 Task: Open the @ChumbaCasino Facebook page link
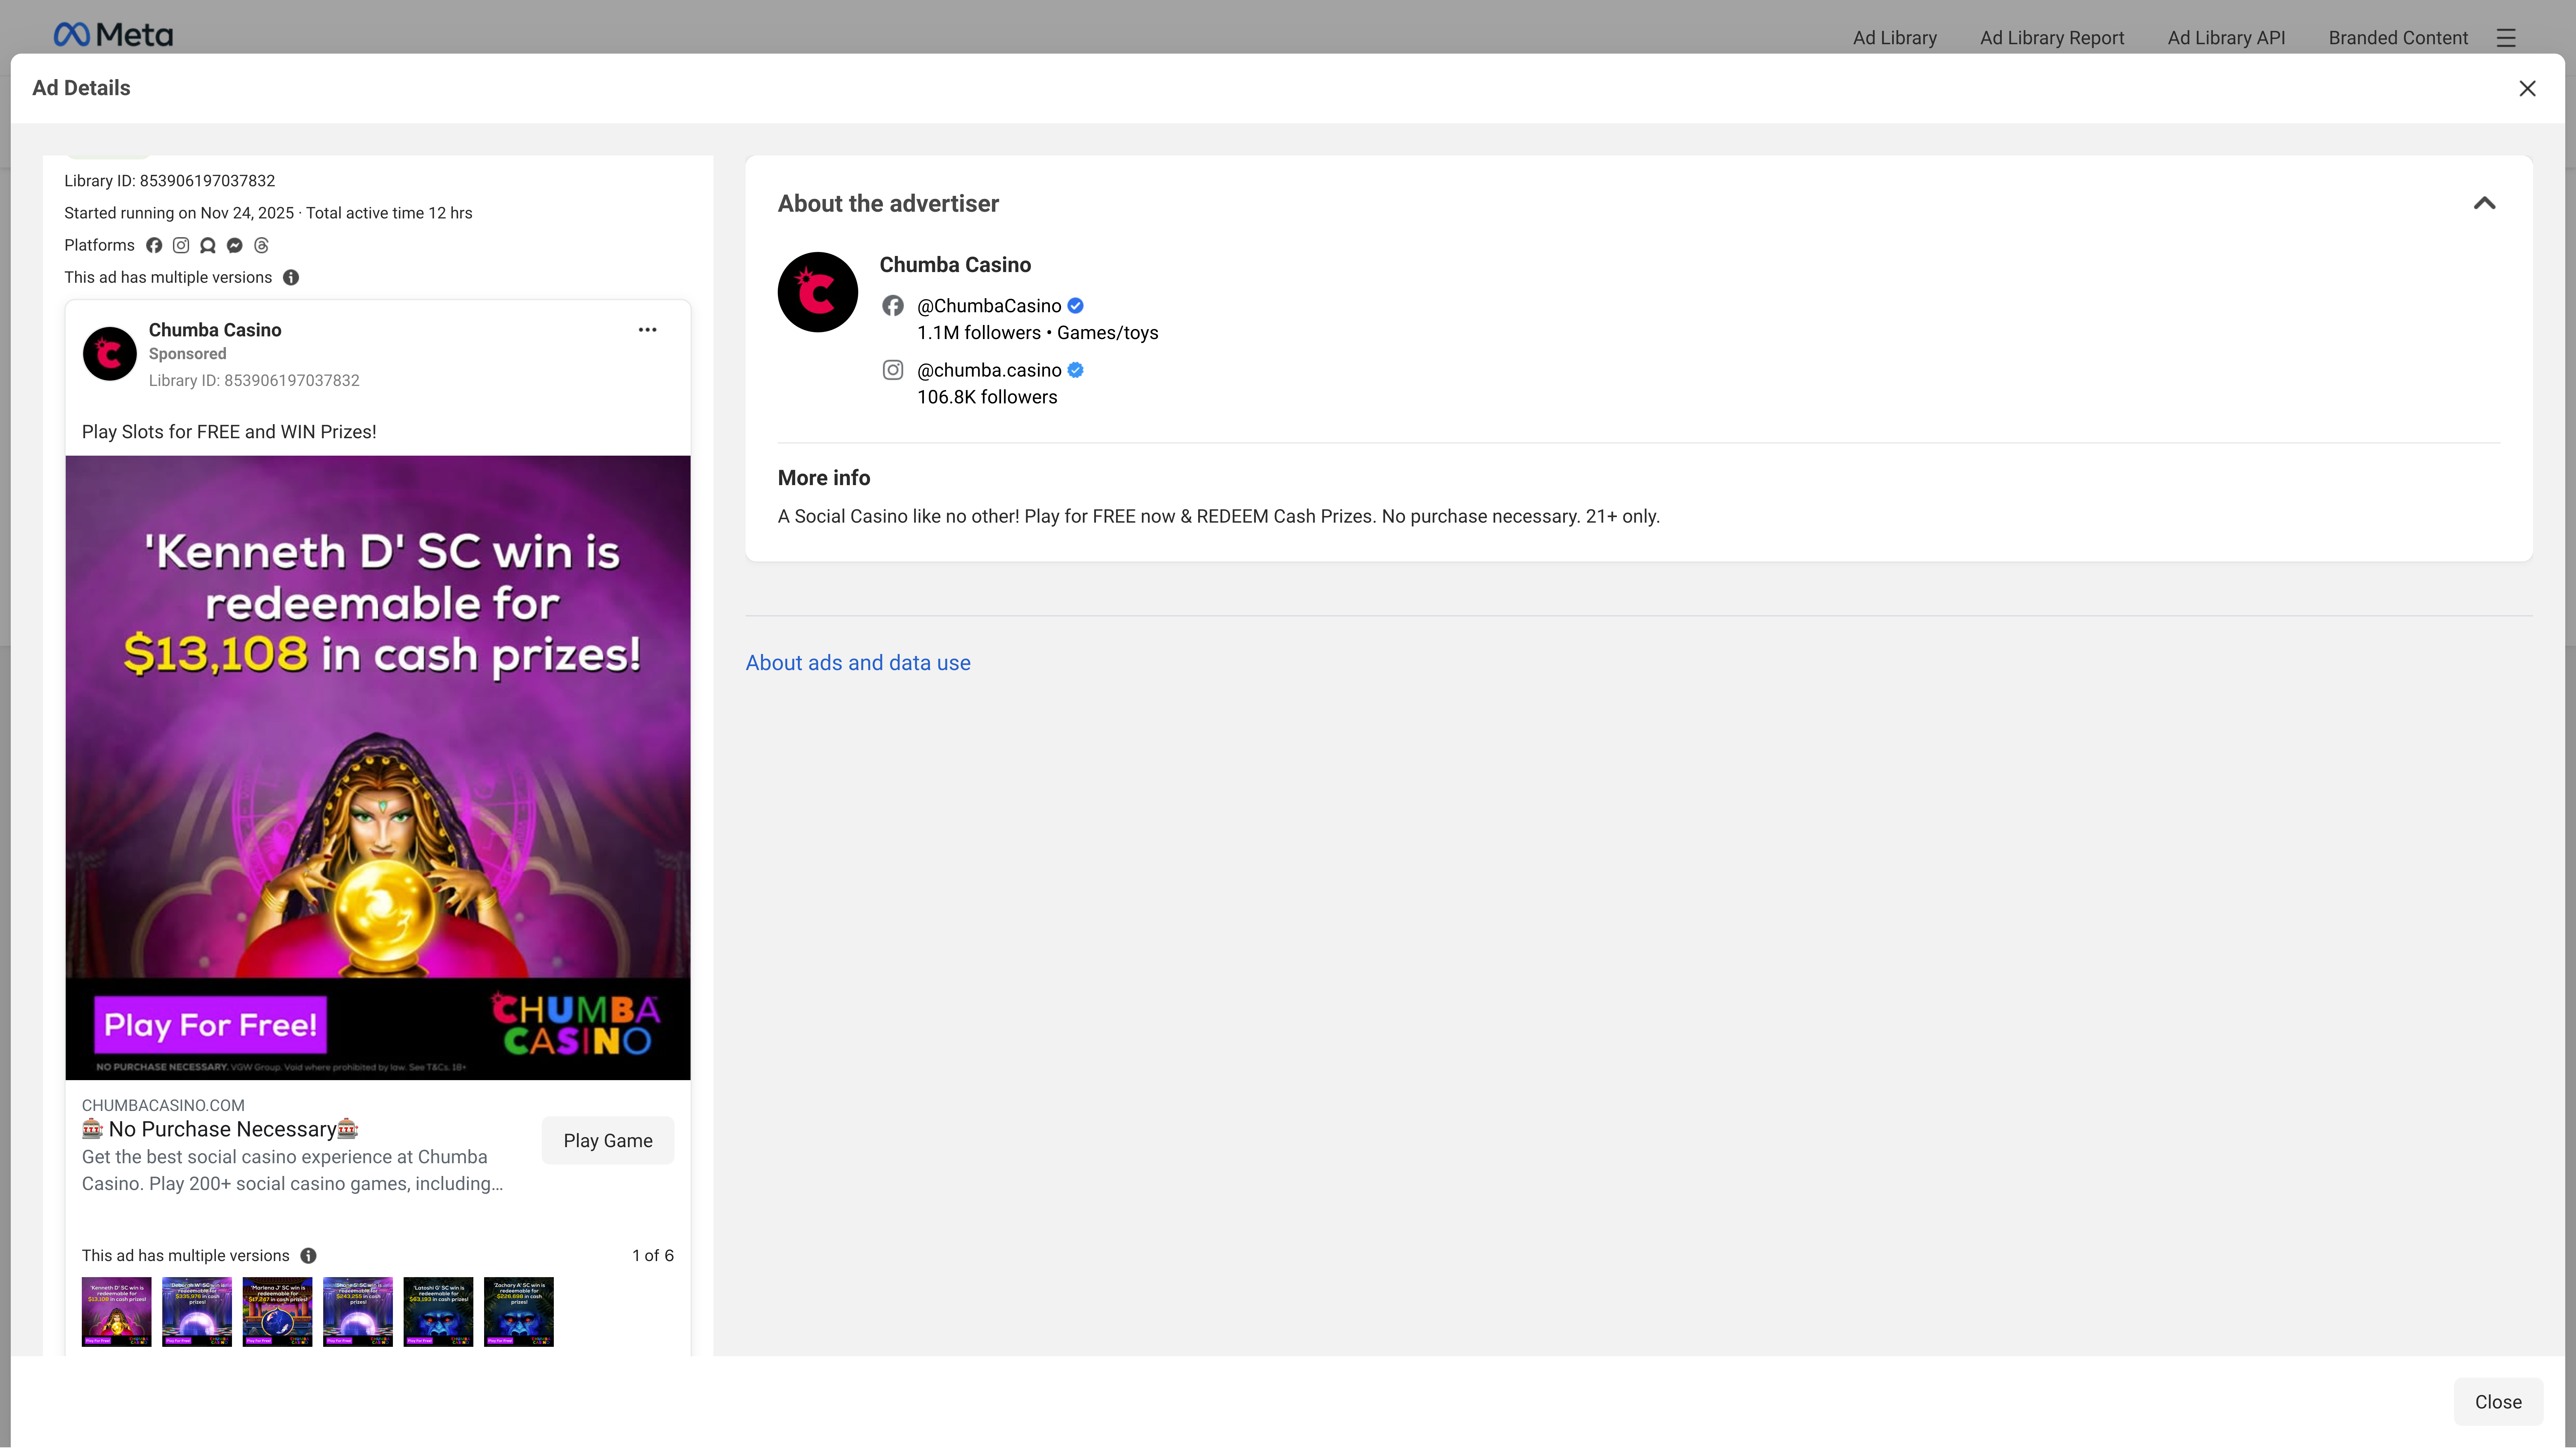(x=989, y=306)
